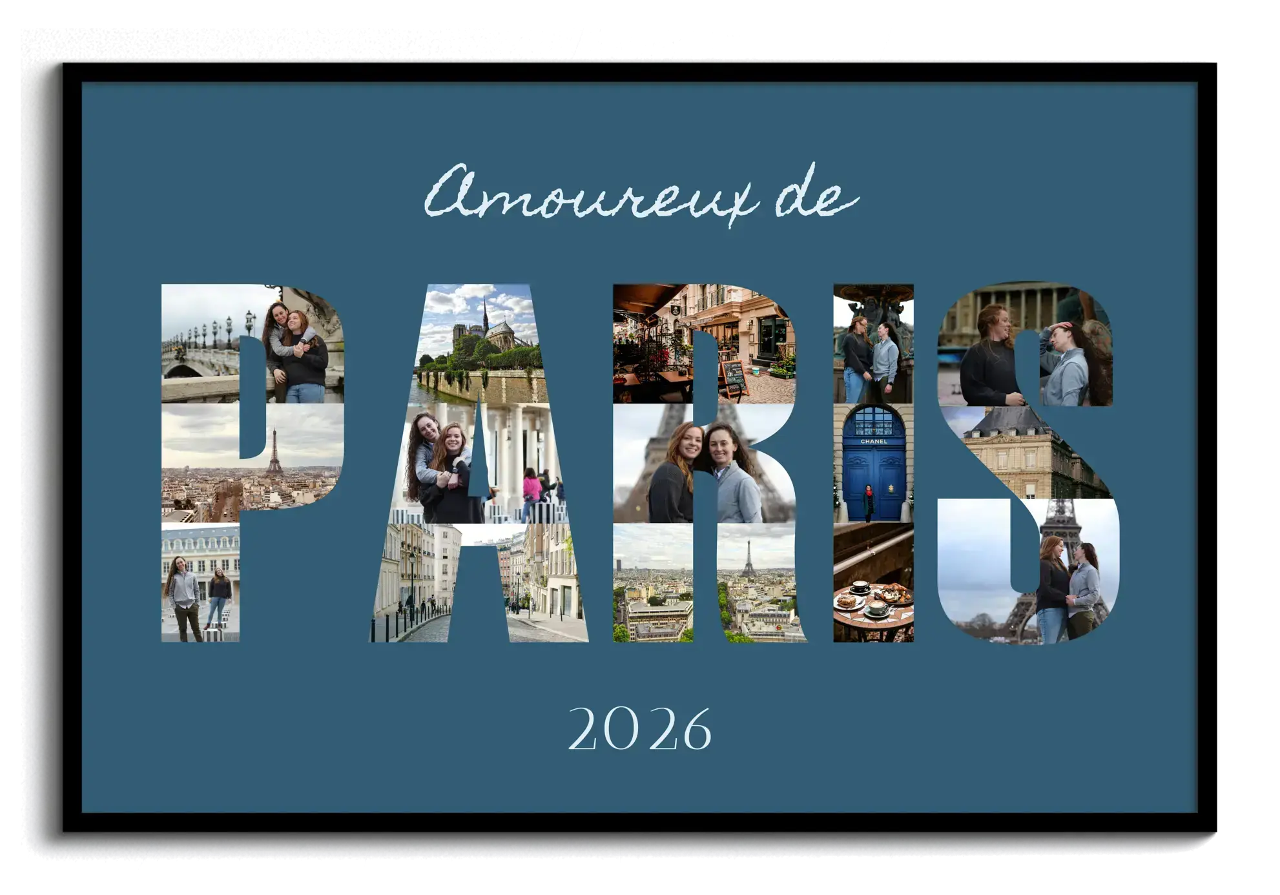The width and height of the screenshot is (1280, 895).
Task: Select the blue Chanel door photo
Action: coord(873,464)
